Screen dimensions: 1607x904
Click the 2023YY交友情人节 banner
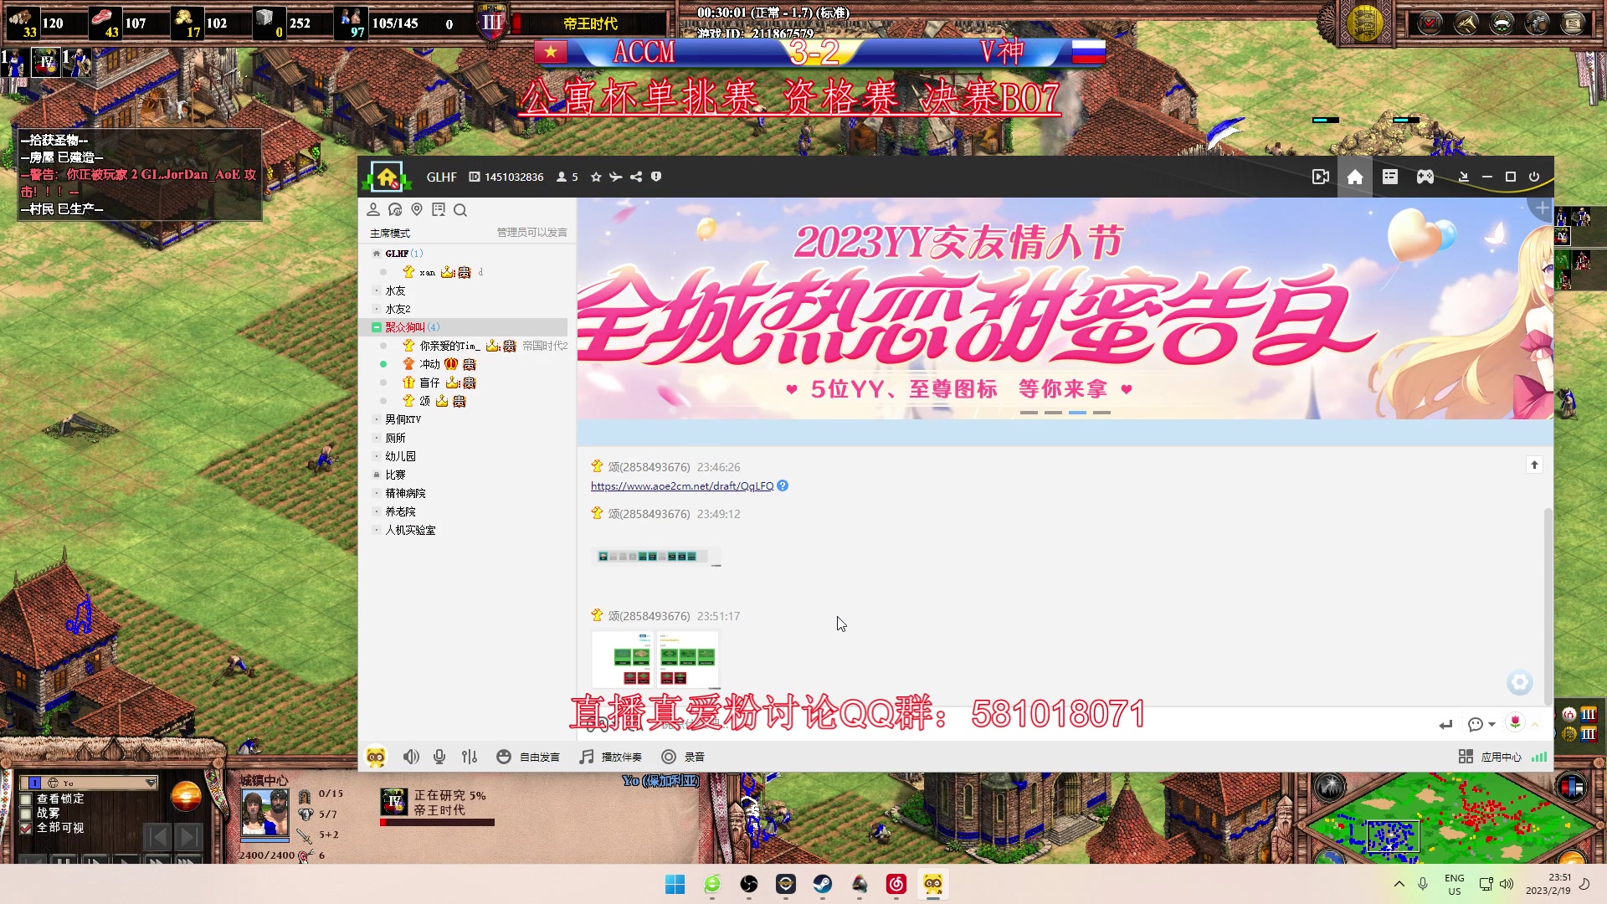tap(1065, 309)
